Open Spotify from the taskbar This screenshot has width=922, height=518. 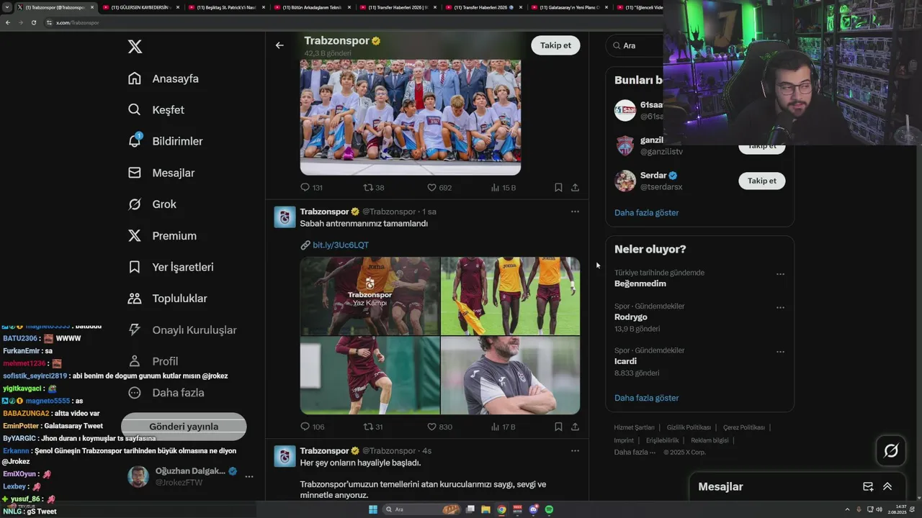point(550,509)
